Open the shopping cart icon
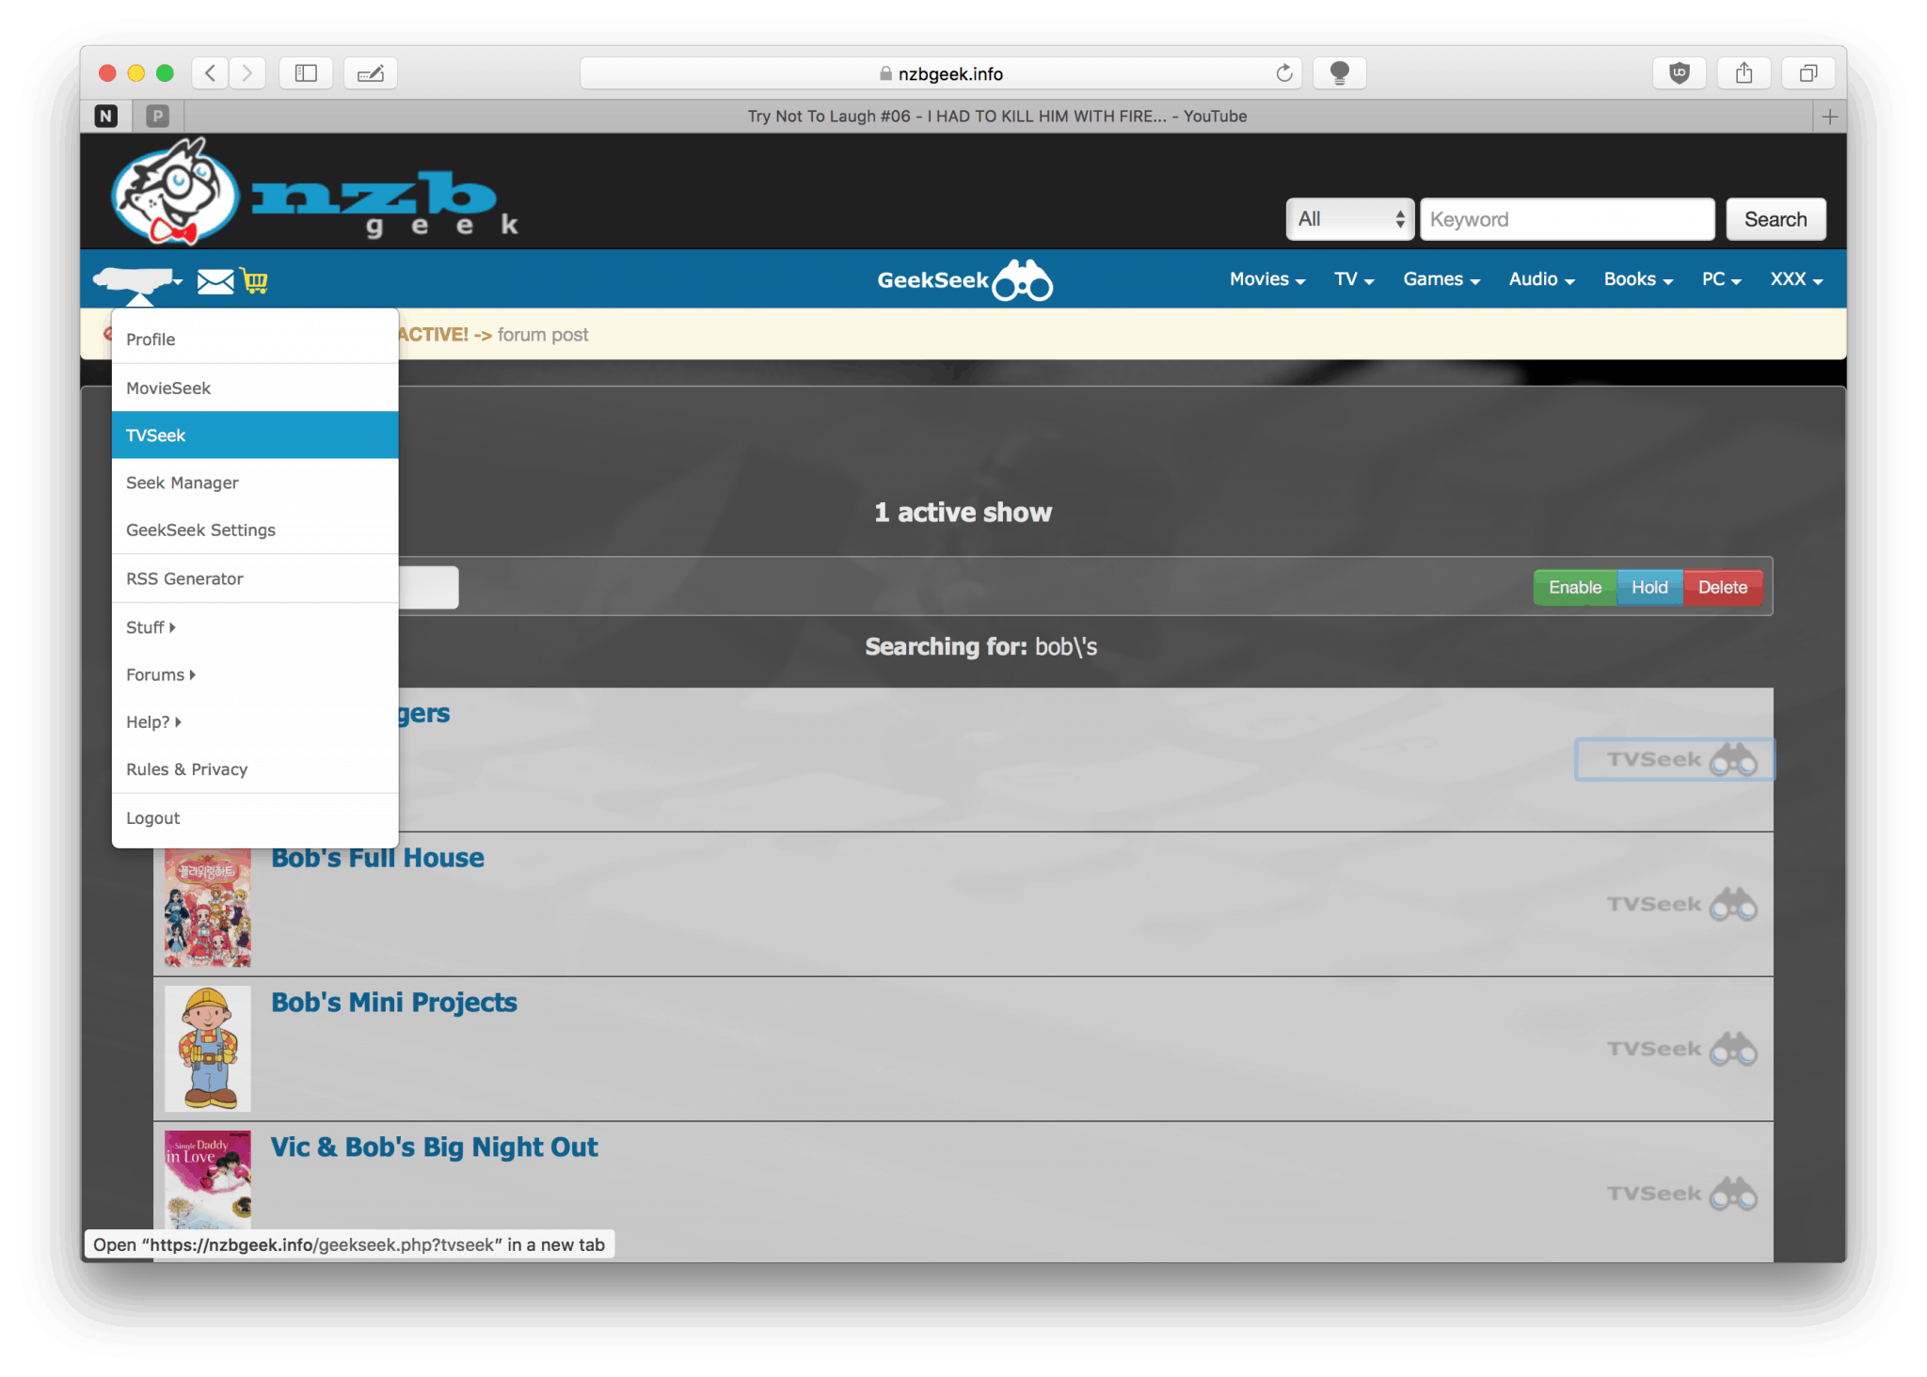 [x=254, y=280]
